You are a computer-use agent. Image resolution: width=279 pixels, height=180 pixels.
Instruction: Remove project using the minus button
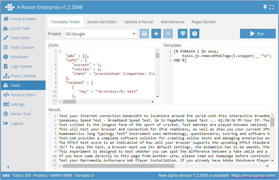[168, 34]
